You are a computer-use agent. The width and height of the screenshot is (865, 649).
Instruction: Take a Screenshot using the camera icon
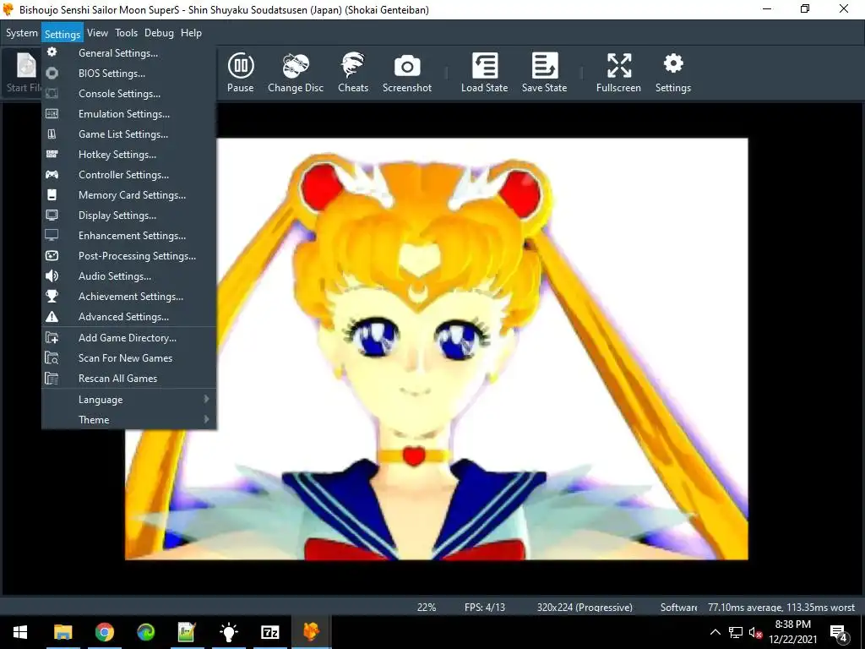tap(407, 73)
